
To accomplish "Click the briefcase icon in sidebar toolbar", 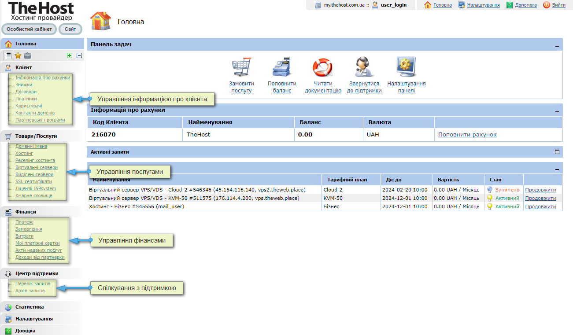I will pyautogui.click(x=27, y=55).
